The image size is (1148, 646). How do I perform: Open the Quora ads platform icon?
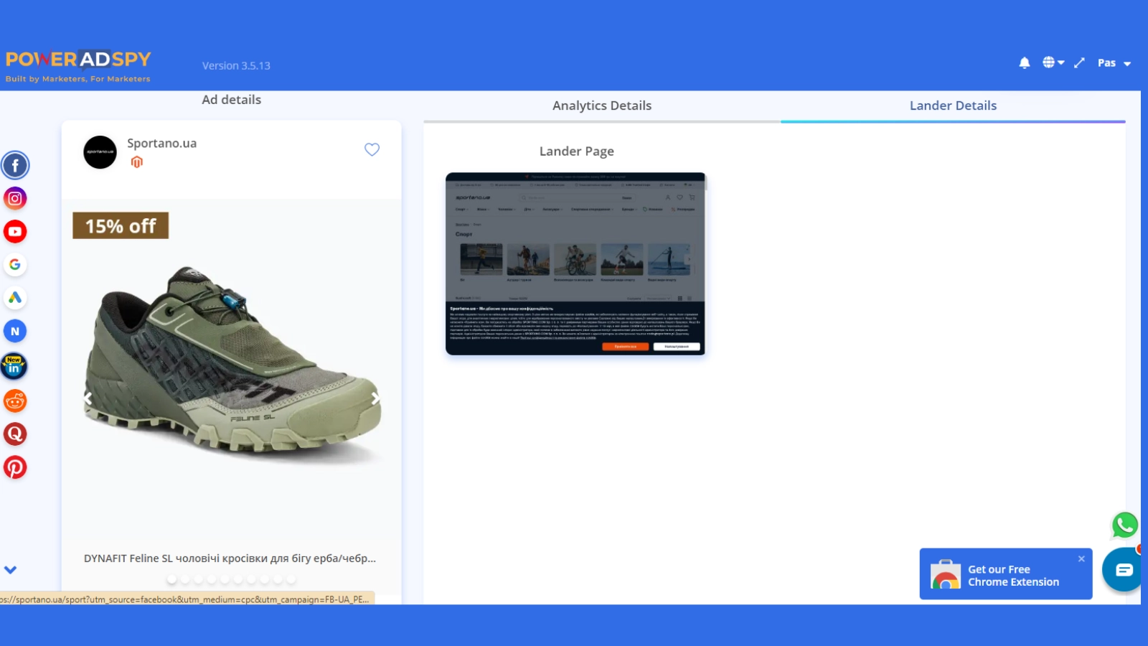[15, 434]
